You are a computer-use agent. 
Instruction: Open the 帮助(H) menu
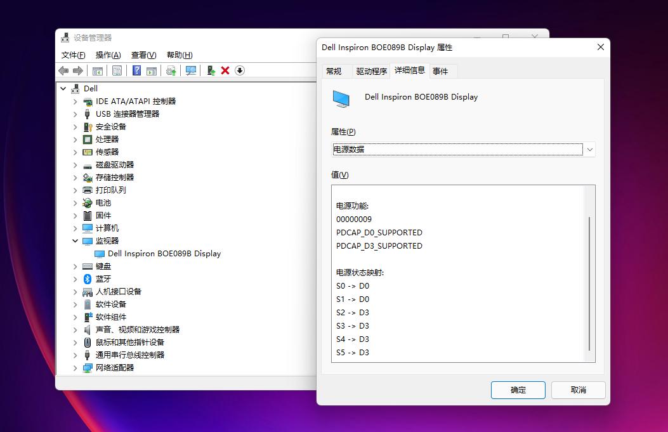(x=180, y=55)
